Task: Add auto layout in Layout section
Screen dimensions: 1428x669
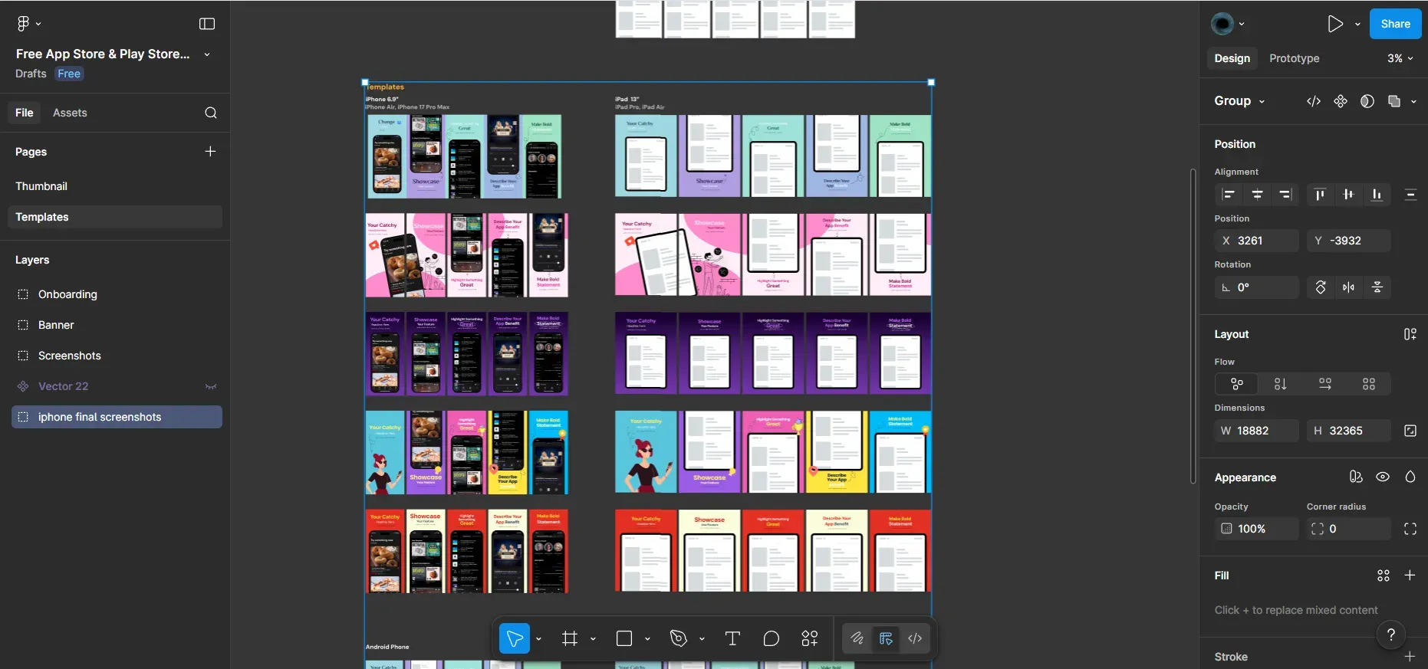Action: pyautogui.click(x=1410, y=334)
